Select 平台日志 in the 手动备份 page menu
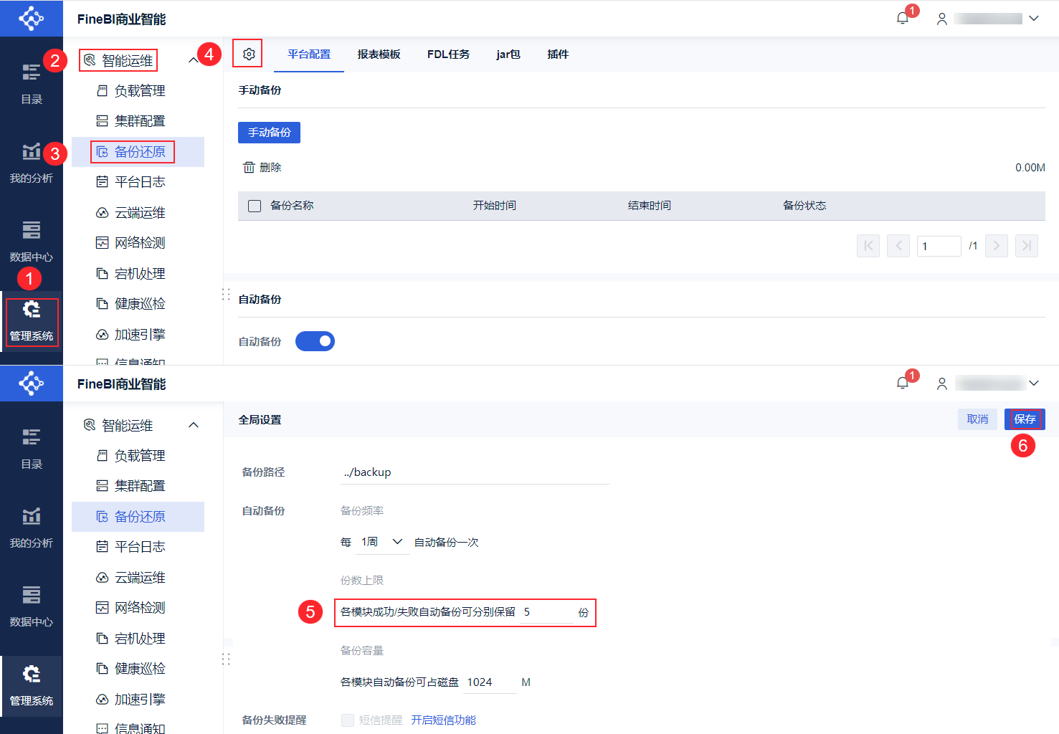Image resolution: width=1059 pixels, height=734 pixels. 138,182
